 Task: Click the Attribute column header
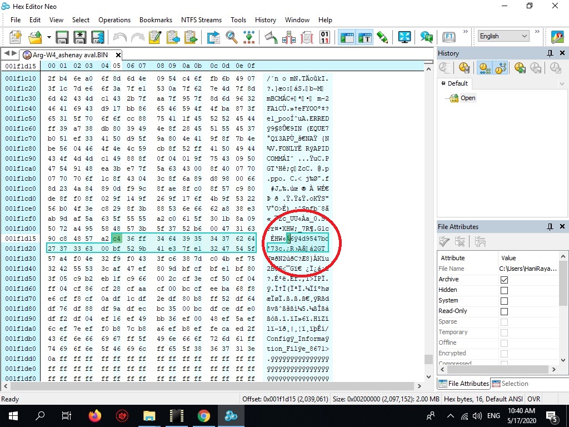pyautogui.click(x=468, y=258)
